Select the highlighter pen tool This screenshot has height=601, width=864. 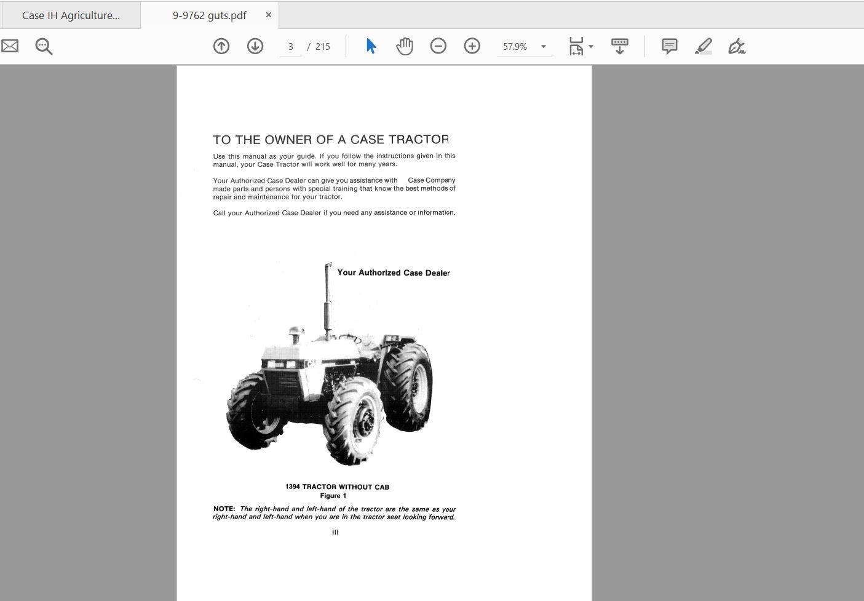click(703, 46)
